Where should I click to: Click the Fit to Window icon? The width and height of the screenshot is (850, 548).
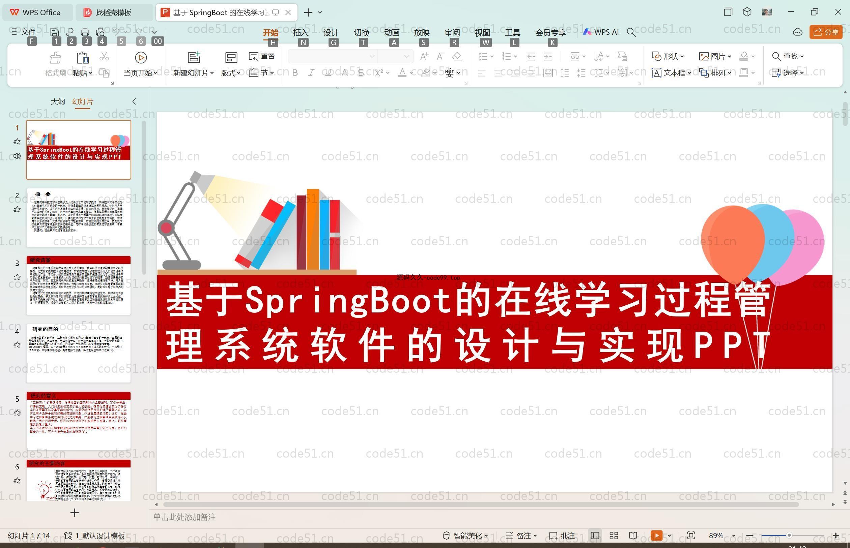pos(691,536)
